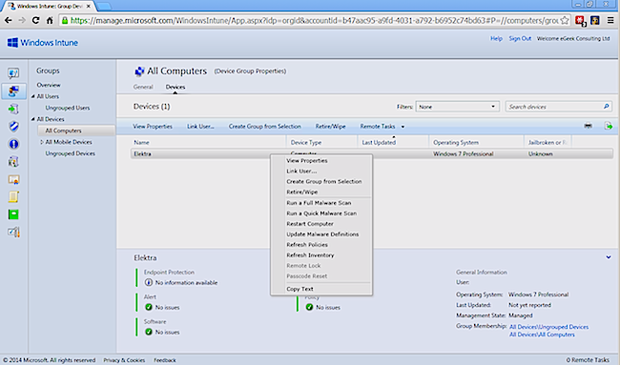Click the red extension icon in the browser toolbar
620x365 pixels.
point(580,20)
